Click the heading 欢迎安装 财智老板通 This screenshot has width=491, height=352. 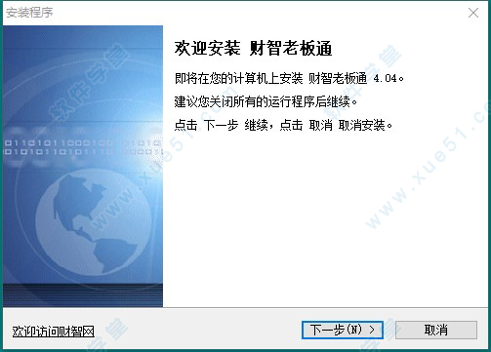[x=253, y=49]
